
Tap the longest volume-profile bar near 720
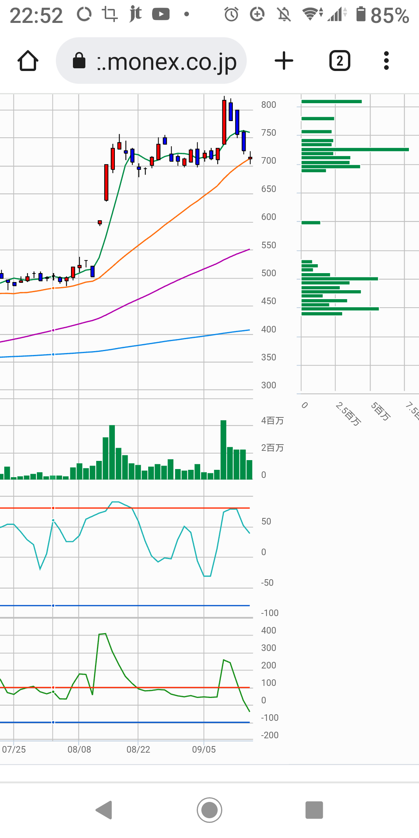(x=355, y=149)
